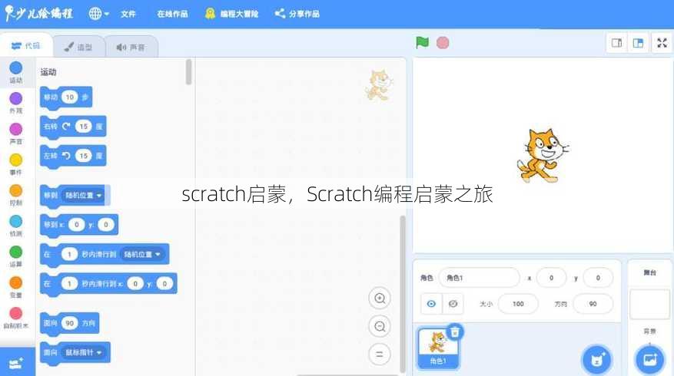Click the 左转 degrees value field
This screenshot has height=376, width=674.
coord(84,155)
